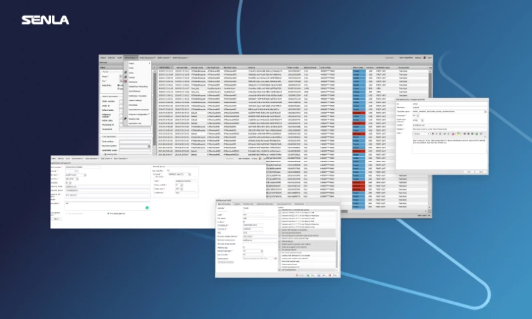Click the green round icon in the description field

tap(148, 208)
